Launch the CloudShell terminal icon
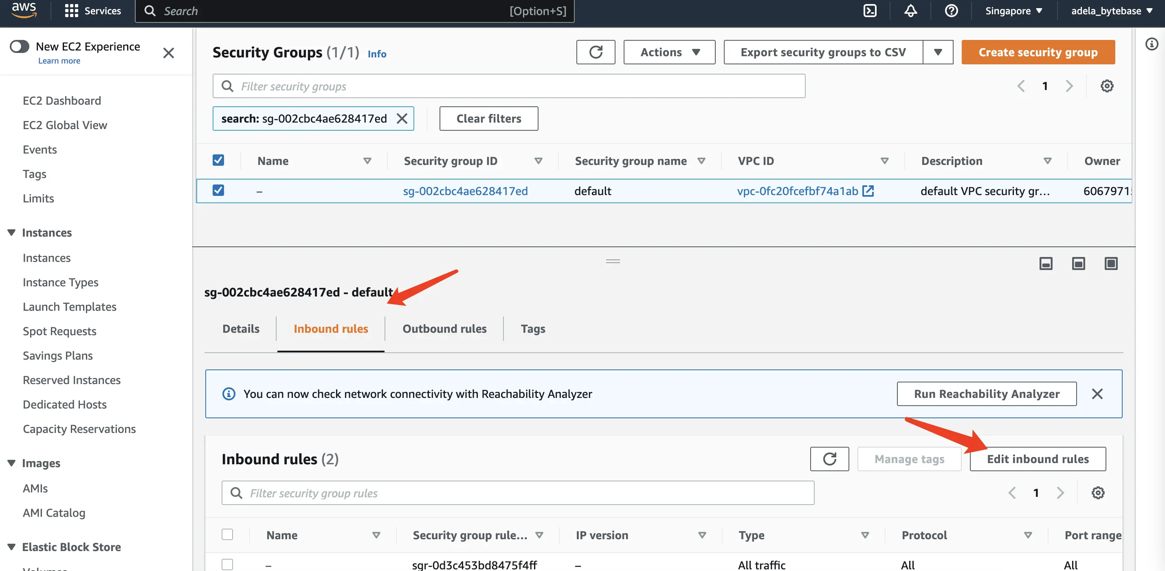1165x571 pixels. point(870,11)
